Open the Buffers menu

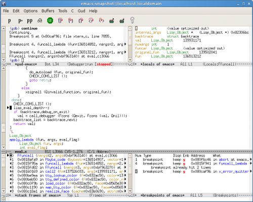48,11
